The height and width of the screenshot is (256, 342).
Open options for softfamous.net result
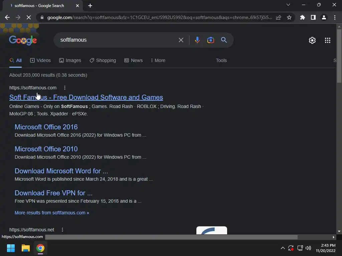[x=62, y=230]
